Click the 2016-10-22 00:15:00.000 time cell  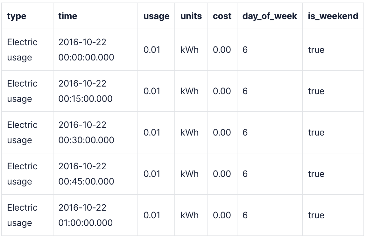[x=86, y=91]
